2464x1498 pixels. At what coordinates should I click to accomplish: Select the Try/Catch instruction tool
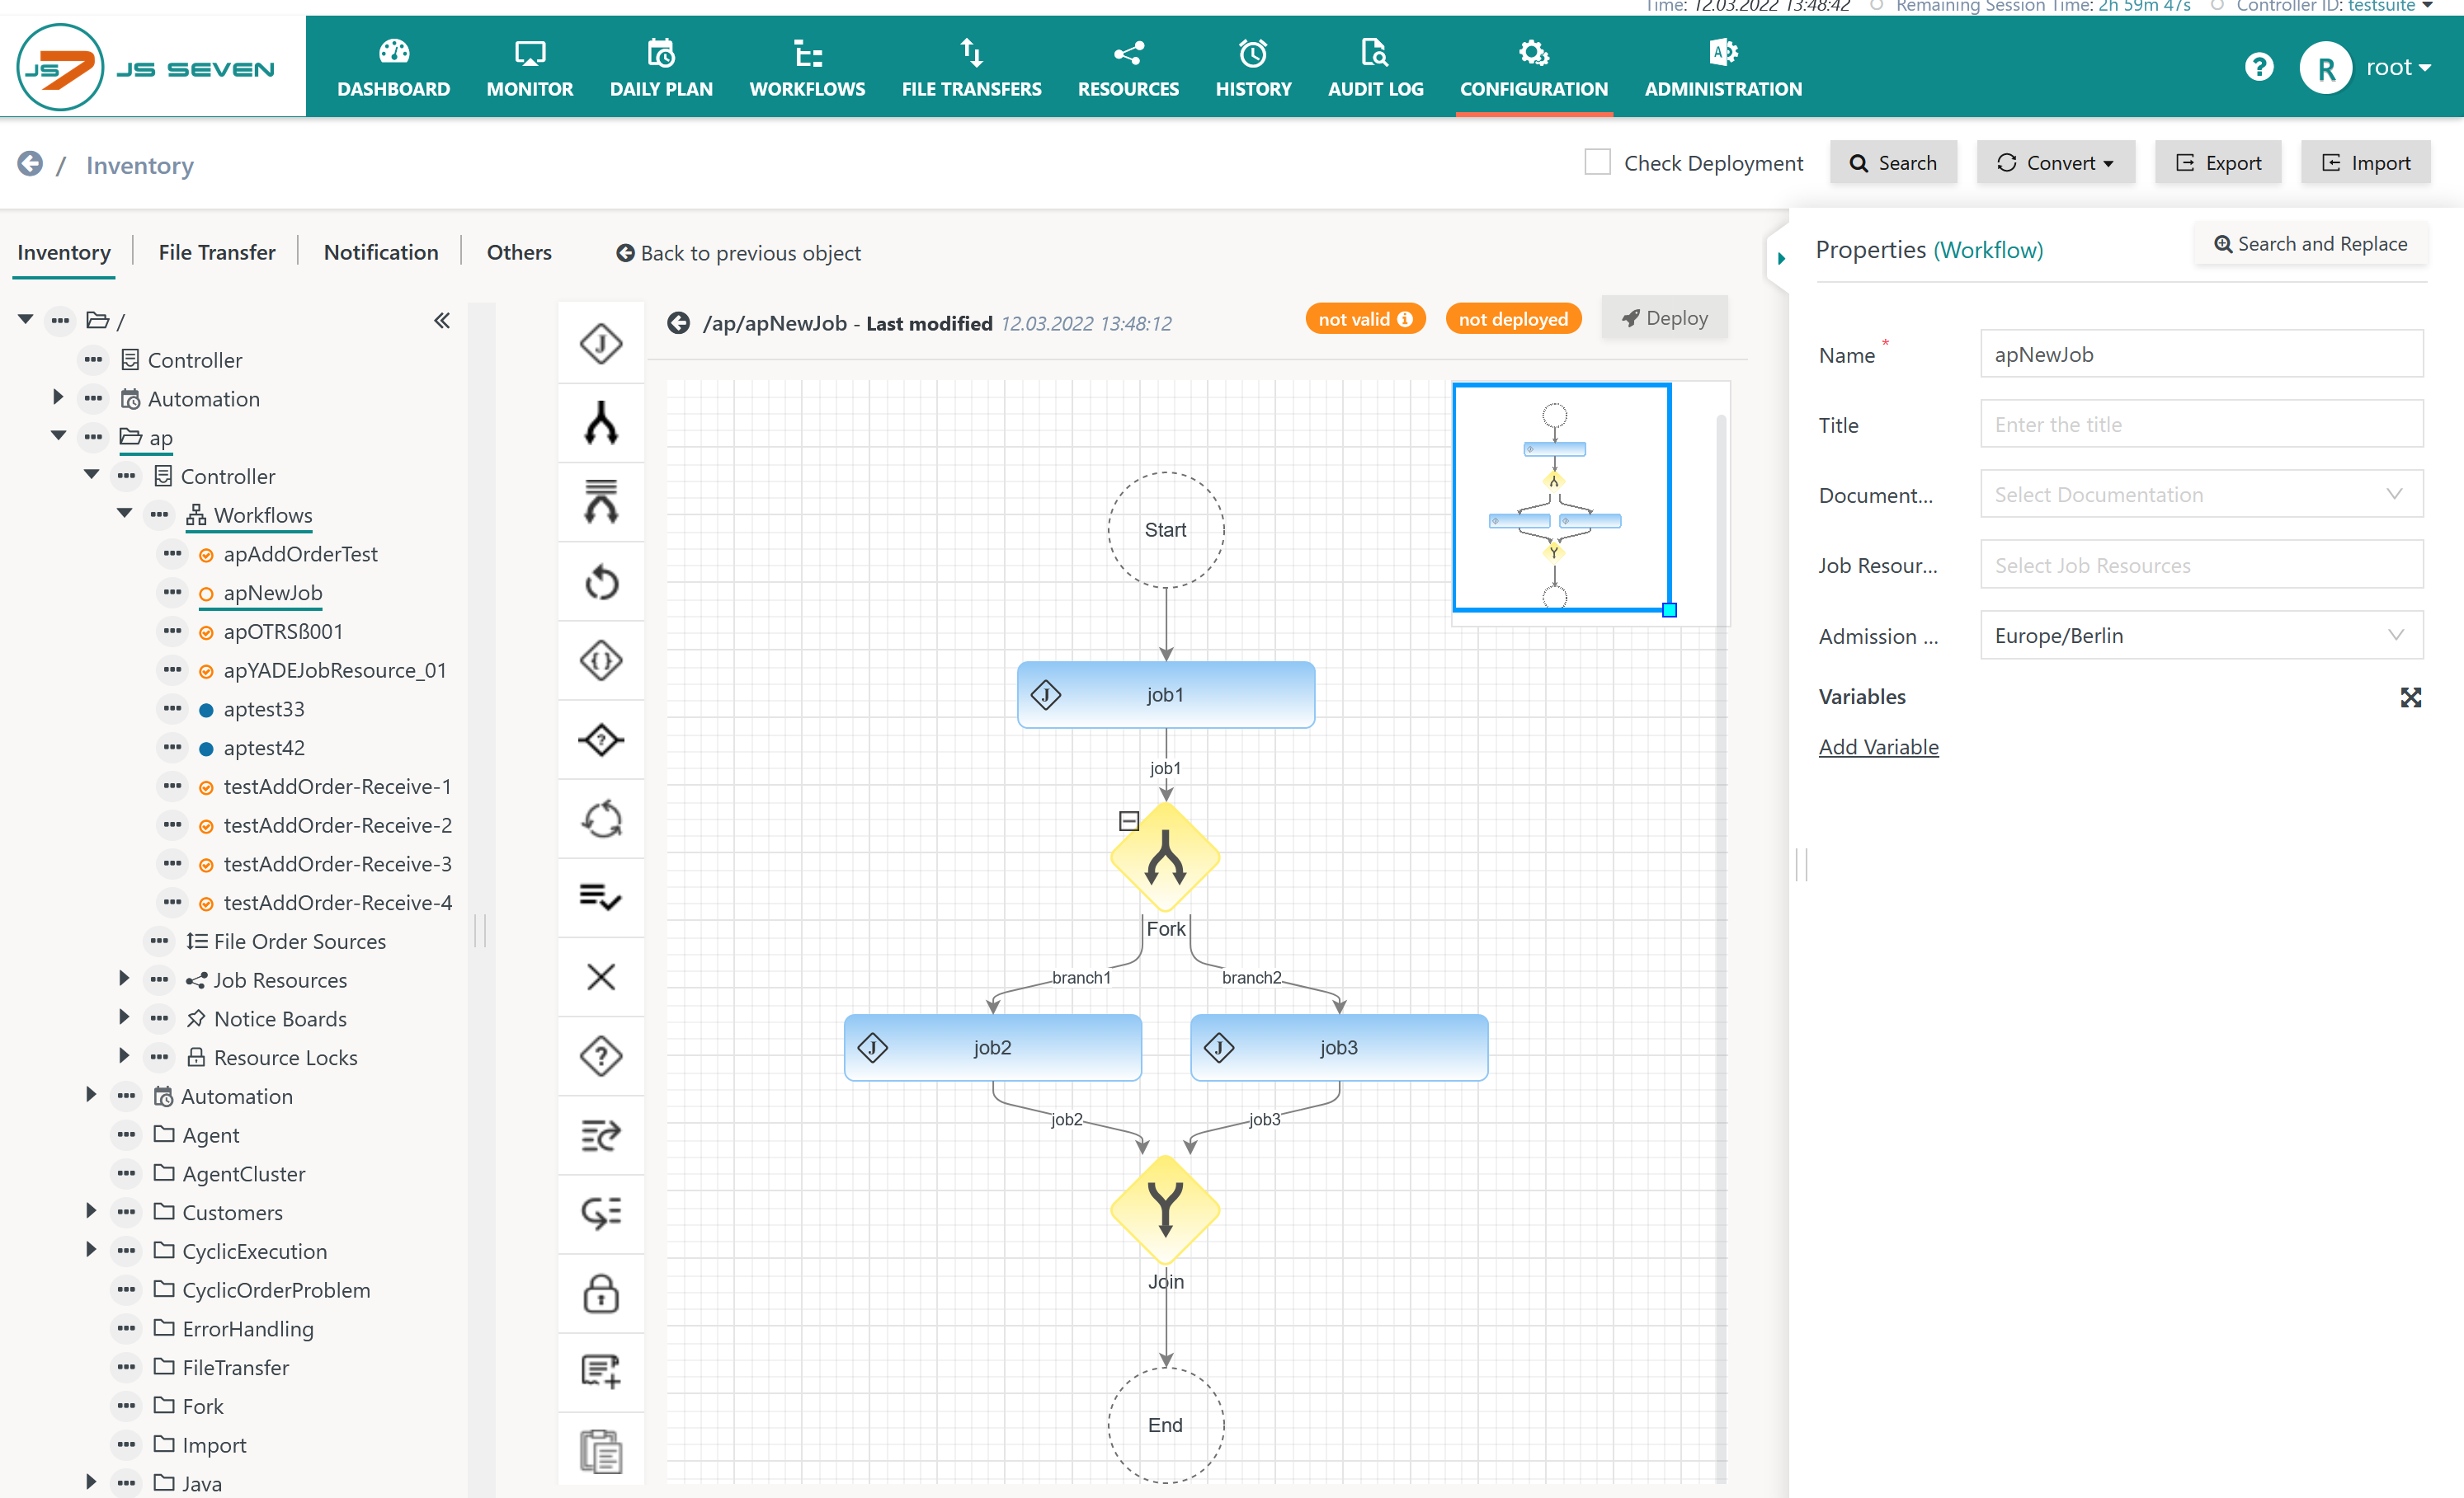click(601, 660)
